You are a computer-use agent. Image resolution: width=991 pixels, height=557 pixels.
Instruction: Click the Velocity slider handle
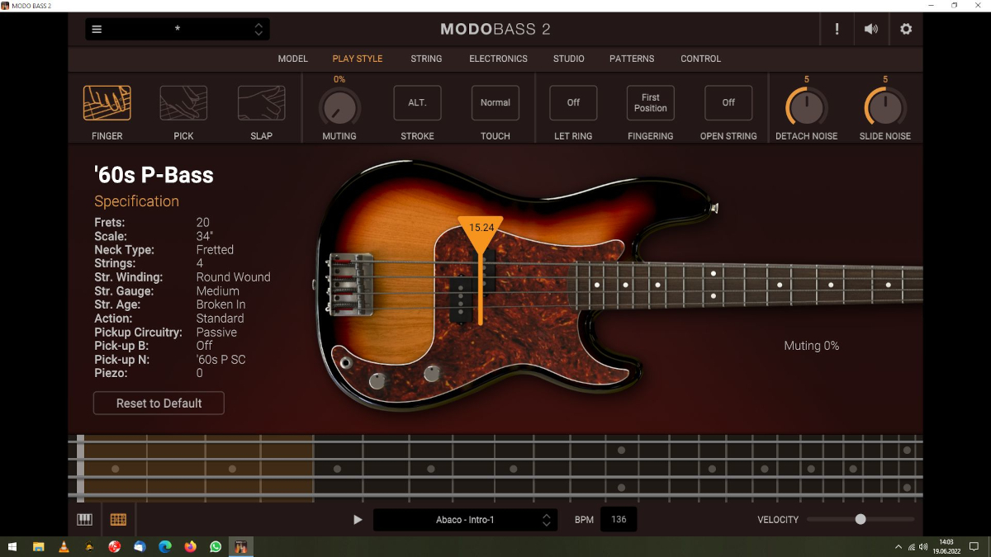point(861,520)
